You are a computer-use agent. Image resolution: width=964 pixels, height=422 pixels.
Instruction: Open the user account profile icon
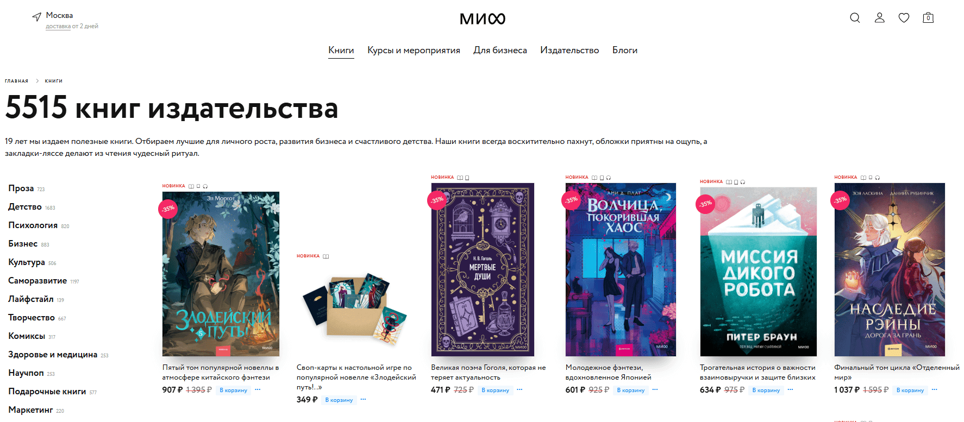[x=879, y=18]
